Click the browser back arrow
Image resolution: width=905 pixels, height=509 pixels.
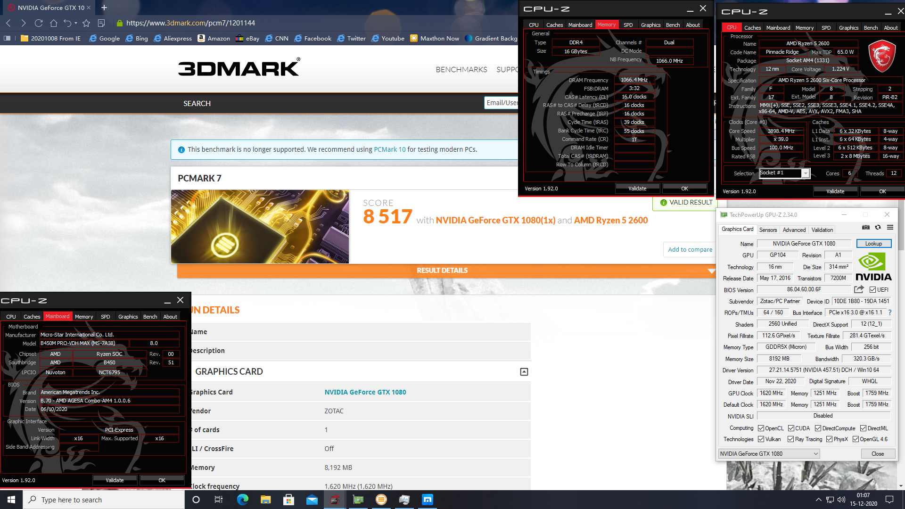pos(8,23)
